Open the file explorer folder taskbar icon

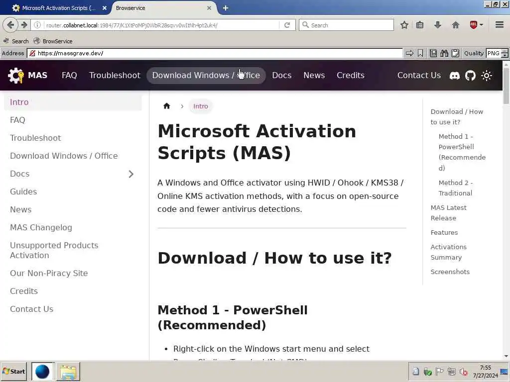[x=68, y=372]
